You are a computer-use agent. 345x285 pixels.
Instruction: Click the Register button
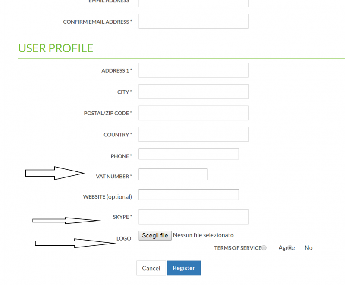pyautogui.click(x=184, y=268)
